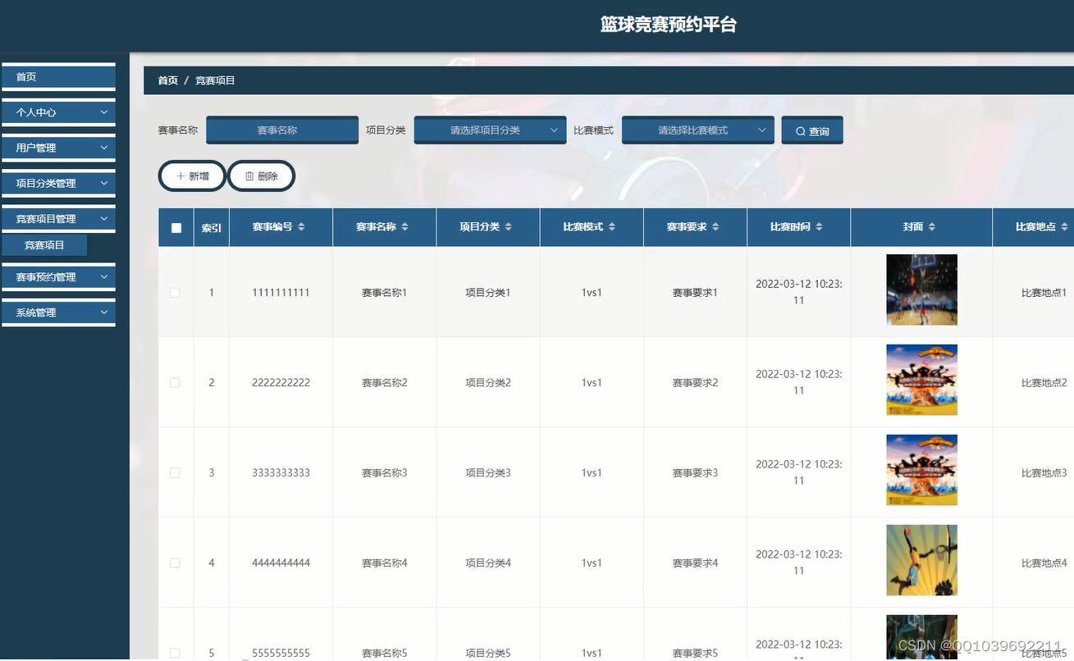
Task: Sort by 比赛地点 column arrows
Action: pos(1064,227)
